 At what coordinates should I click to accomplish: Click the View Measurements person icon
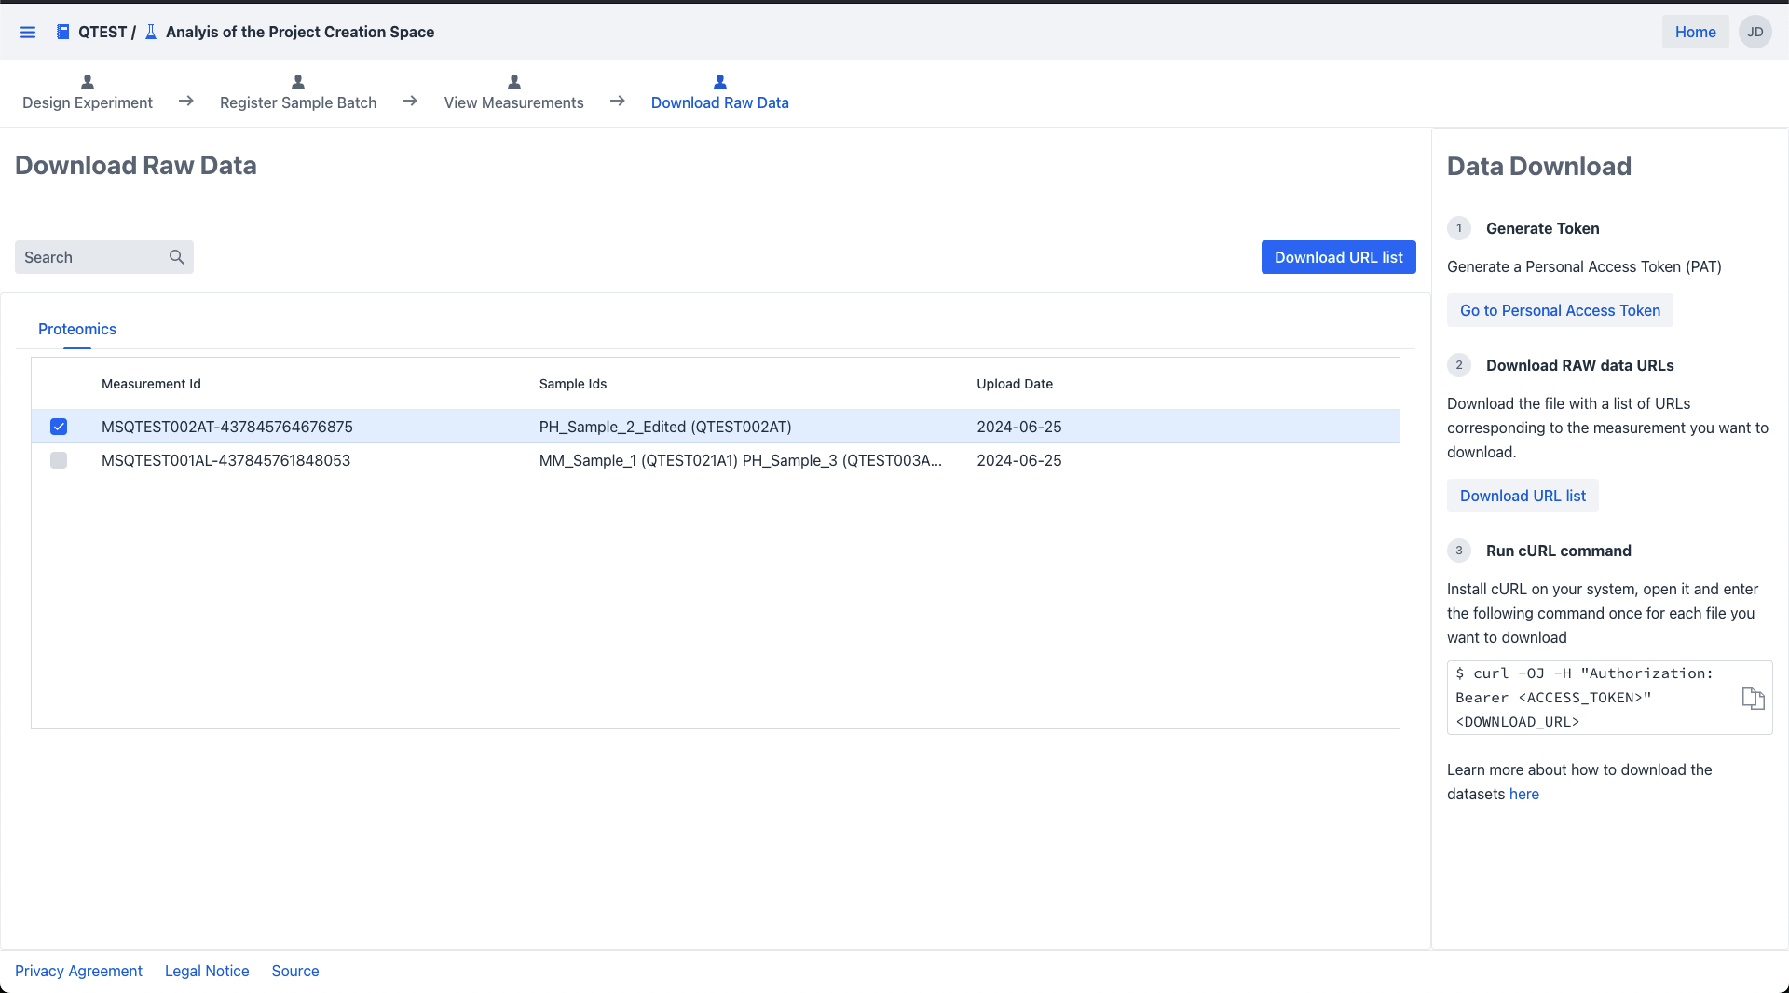click(513, 82)
